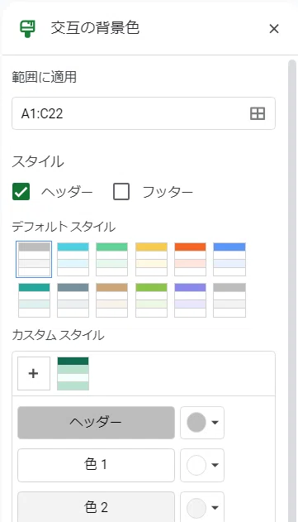
Task: Choose the blue default style
Action: [229, 259]
